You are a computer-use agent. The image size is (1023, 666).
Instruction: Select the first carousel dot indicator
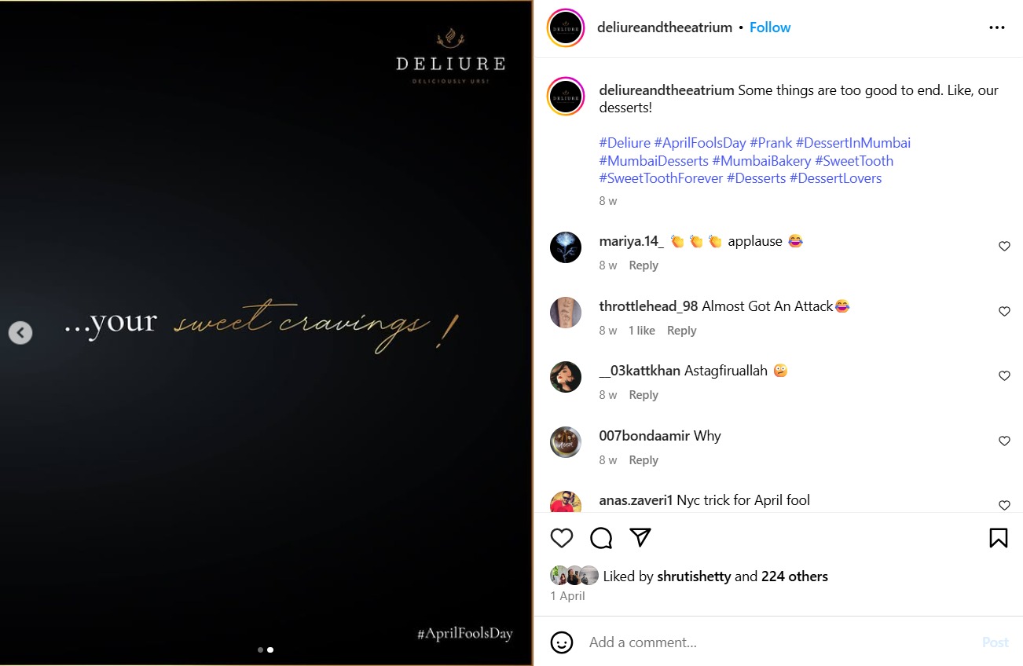pos(261,650)
